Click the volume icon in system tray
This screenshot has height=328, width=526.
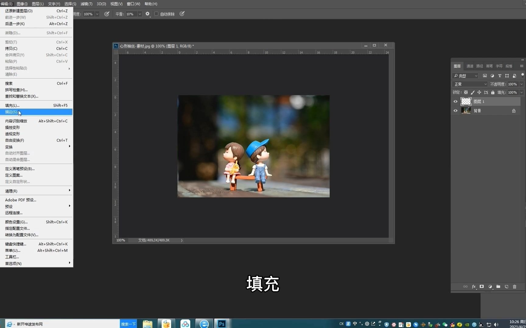click(x=496, y=324)
